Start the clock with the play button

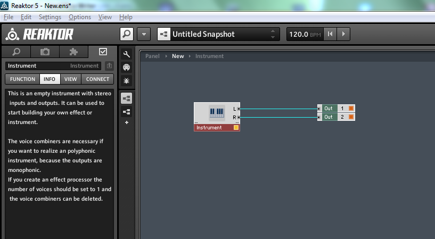343,34
